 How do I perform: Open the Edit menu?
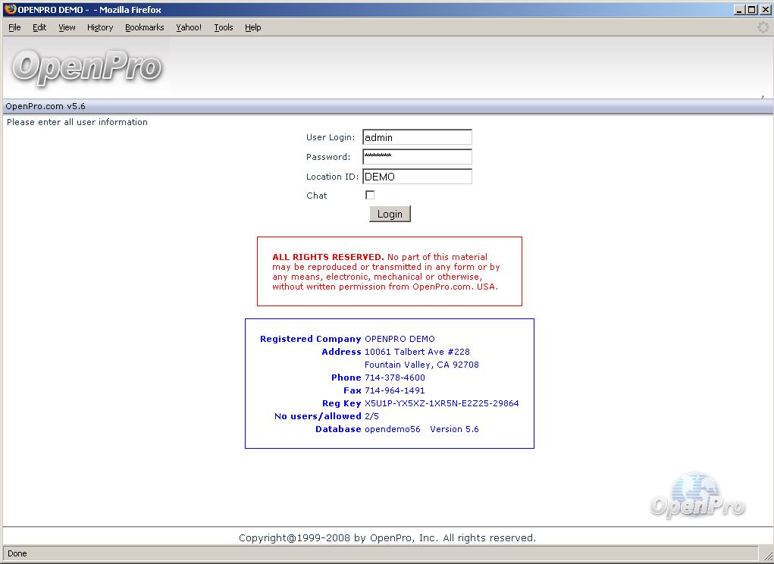pyautogui.click(x=39, y=27)
